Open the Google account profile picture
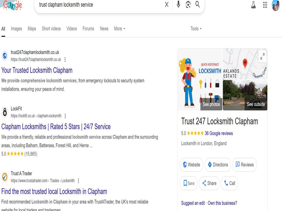282x211 pixels. 276,5
